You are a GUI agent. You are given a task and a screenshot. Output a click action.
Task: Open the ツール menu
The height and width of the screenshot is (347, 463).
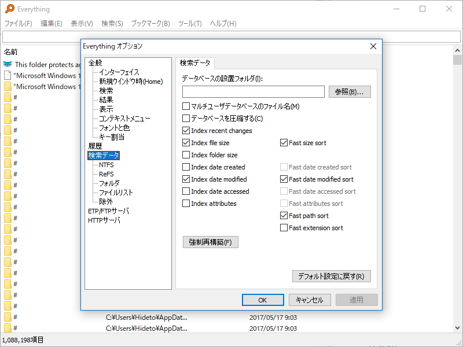pos(189,24)
